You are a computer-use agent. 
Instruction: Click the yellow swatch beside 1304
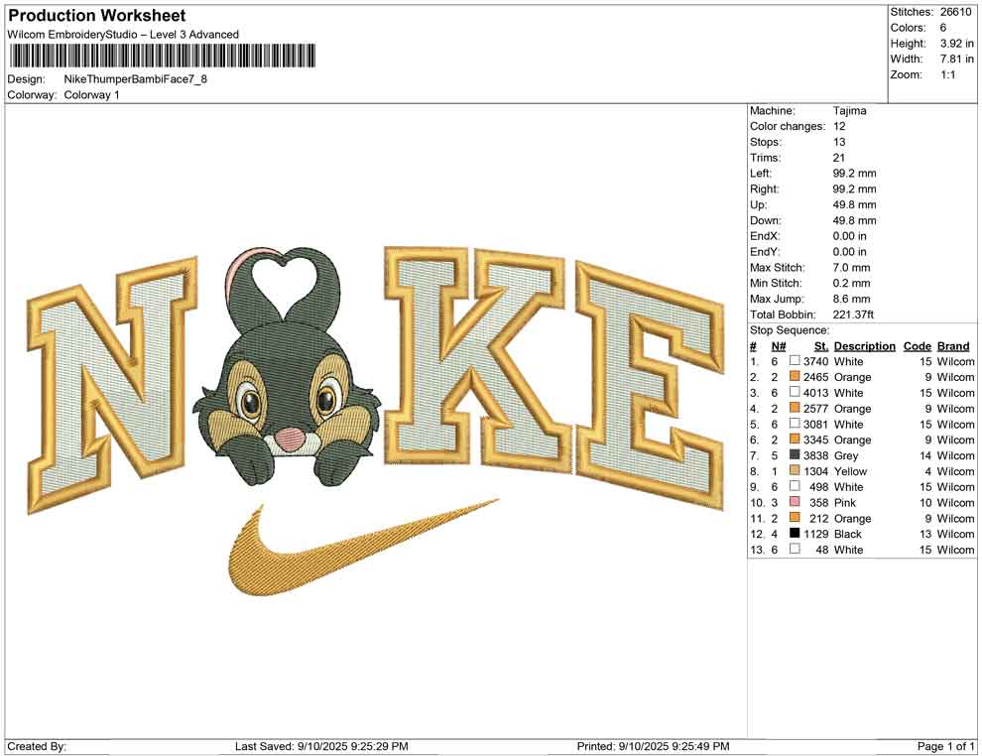pos(795,470)
